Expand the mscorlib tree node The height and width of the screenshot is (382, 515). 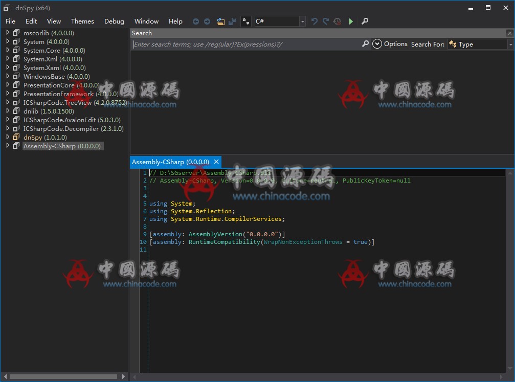coord(8,33)
